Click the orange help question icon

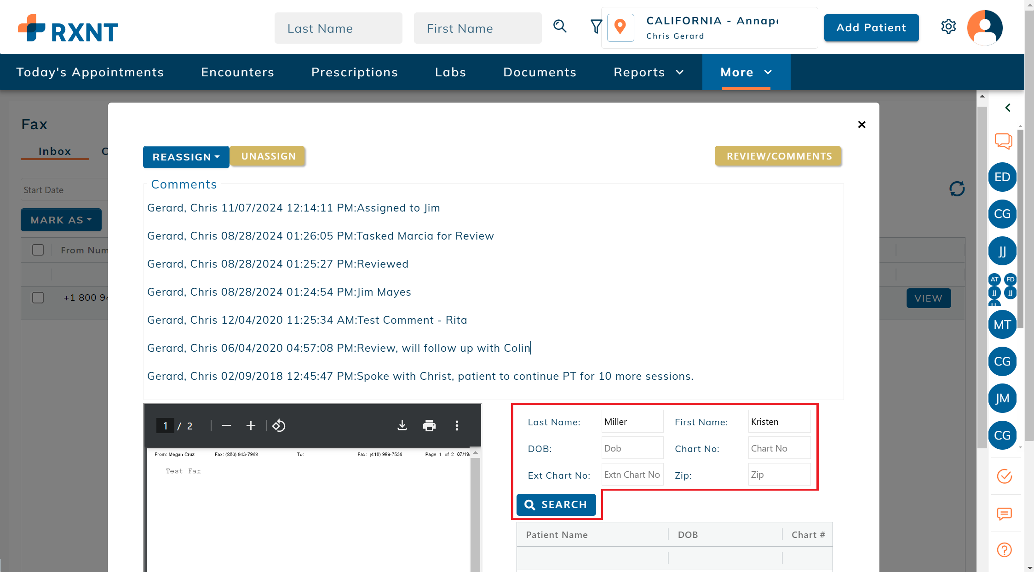(x=1004, y=549)
